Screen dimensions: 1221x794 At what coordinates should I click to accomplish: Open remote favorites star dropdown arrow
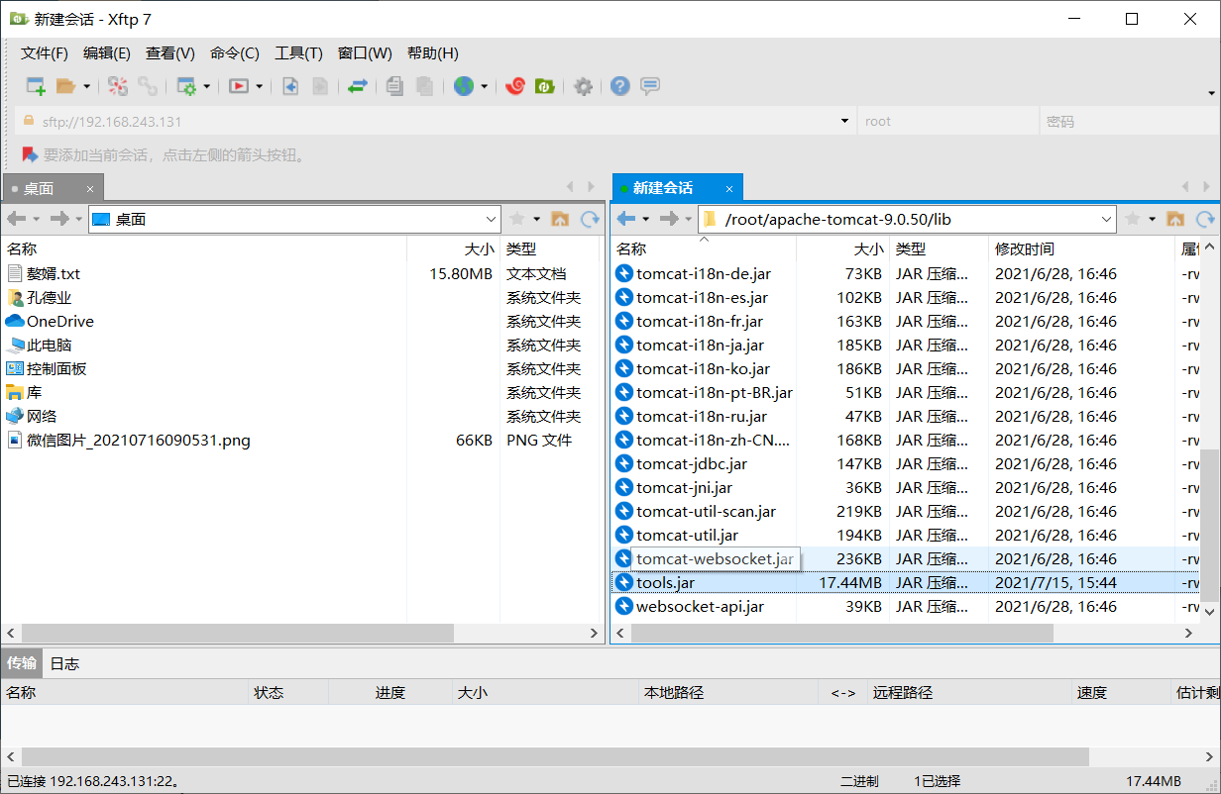[x=1153, y=219]
